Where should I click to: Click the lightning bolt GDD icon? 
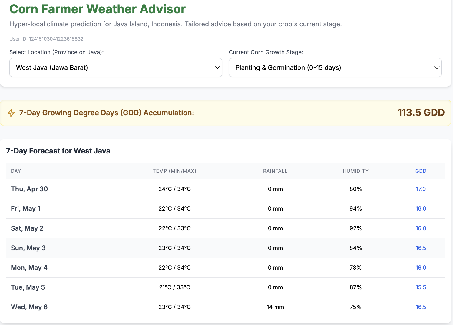tap(11, 113)
